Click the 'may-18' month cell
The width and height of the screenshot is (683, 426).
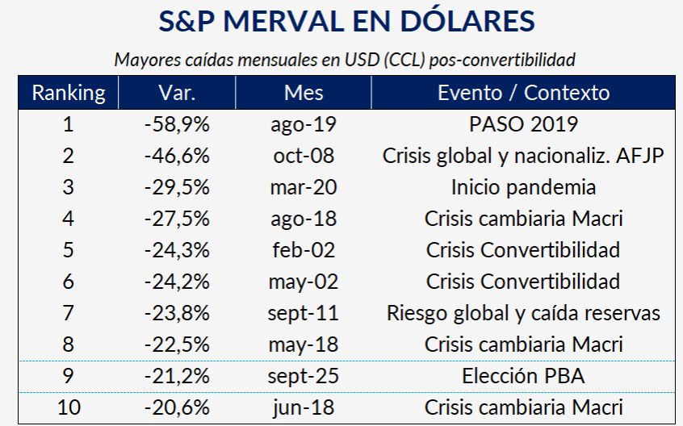(x=304, y=345)
